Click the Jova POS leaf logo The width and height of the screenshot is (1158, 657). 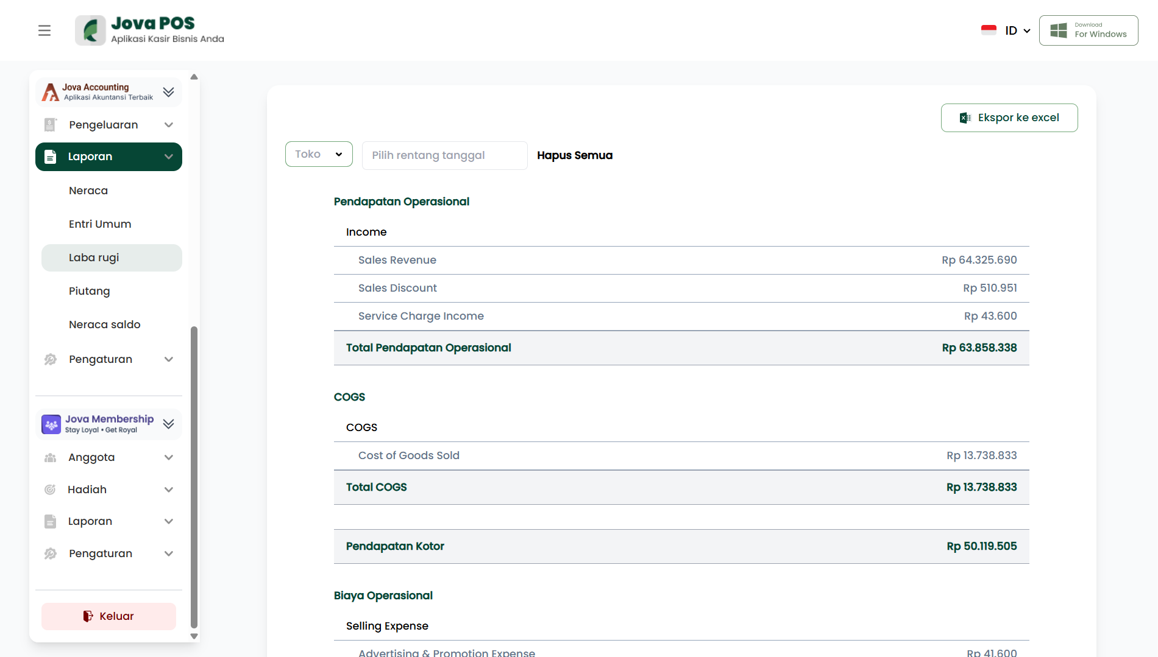[x=90, y=30]
